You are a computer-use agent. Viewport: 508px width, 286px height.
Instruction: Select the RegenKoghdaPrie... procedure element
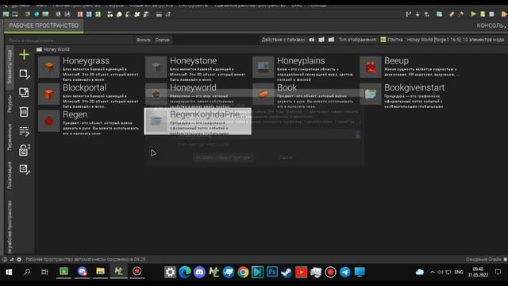(x=198, y=122)
